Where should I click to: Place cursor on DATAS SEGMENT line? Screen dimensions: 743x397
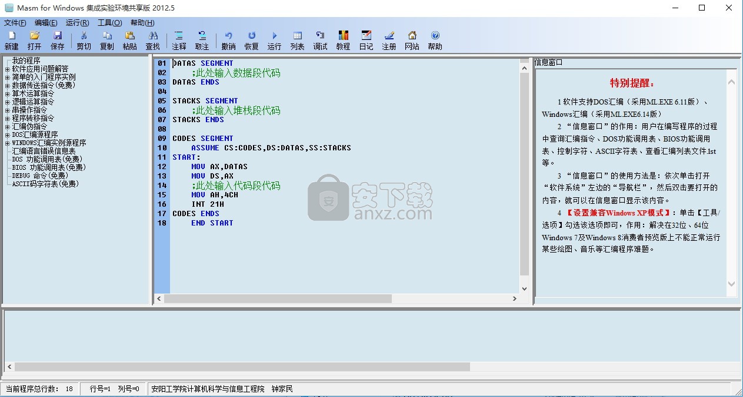pyautogui.click(x=203, y=63)
